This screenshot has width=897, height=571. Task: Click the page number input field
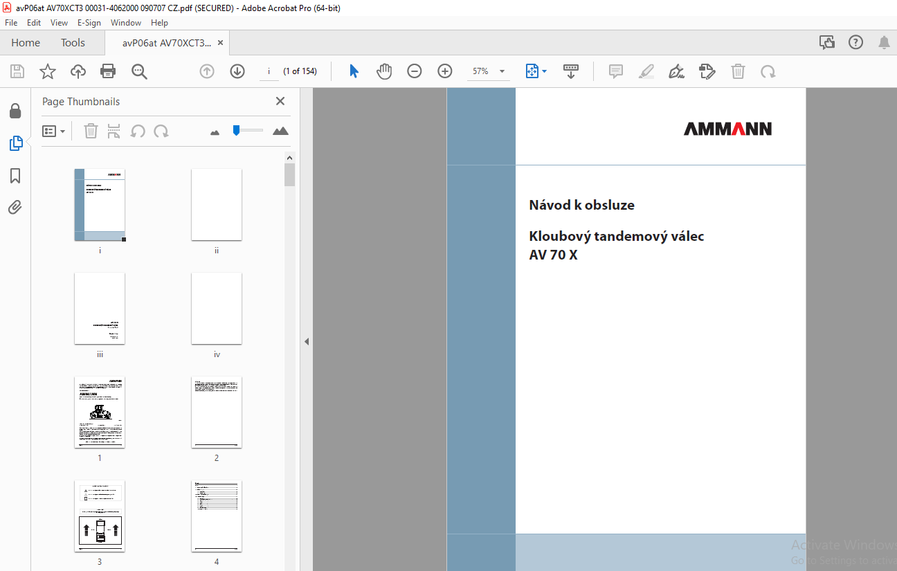(269, 71)
